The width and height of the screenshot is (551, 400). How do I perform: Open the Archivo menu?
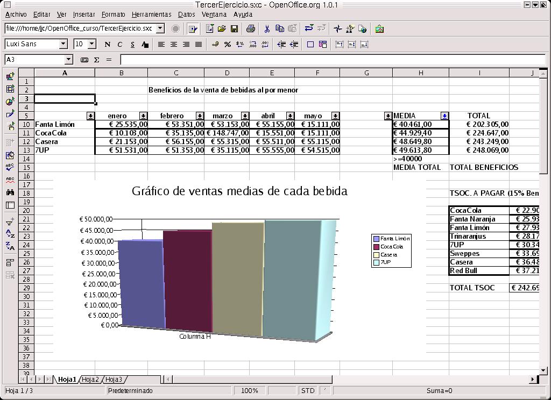point(16,15)
